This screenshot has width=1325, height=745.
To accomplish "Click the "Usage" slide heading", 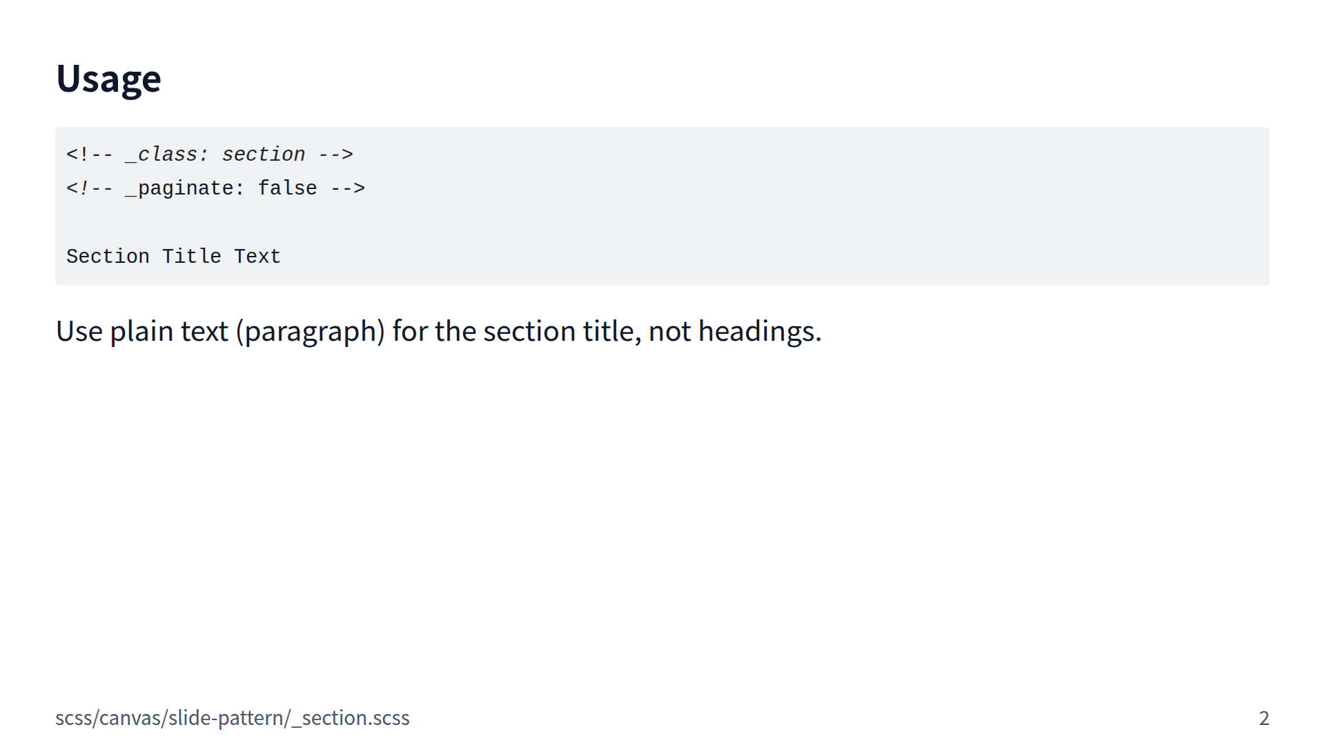I will (x=108, y=79).
